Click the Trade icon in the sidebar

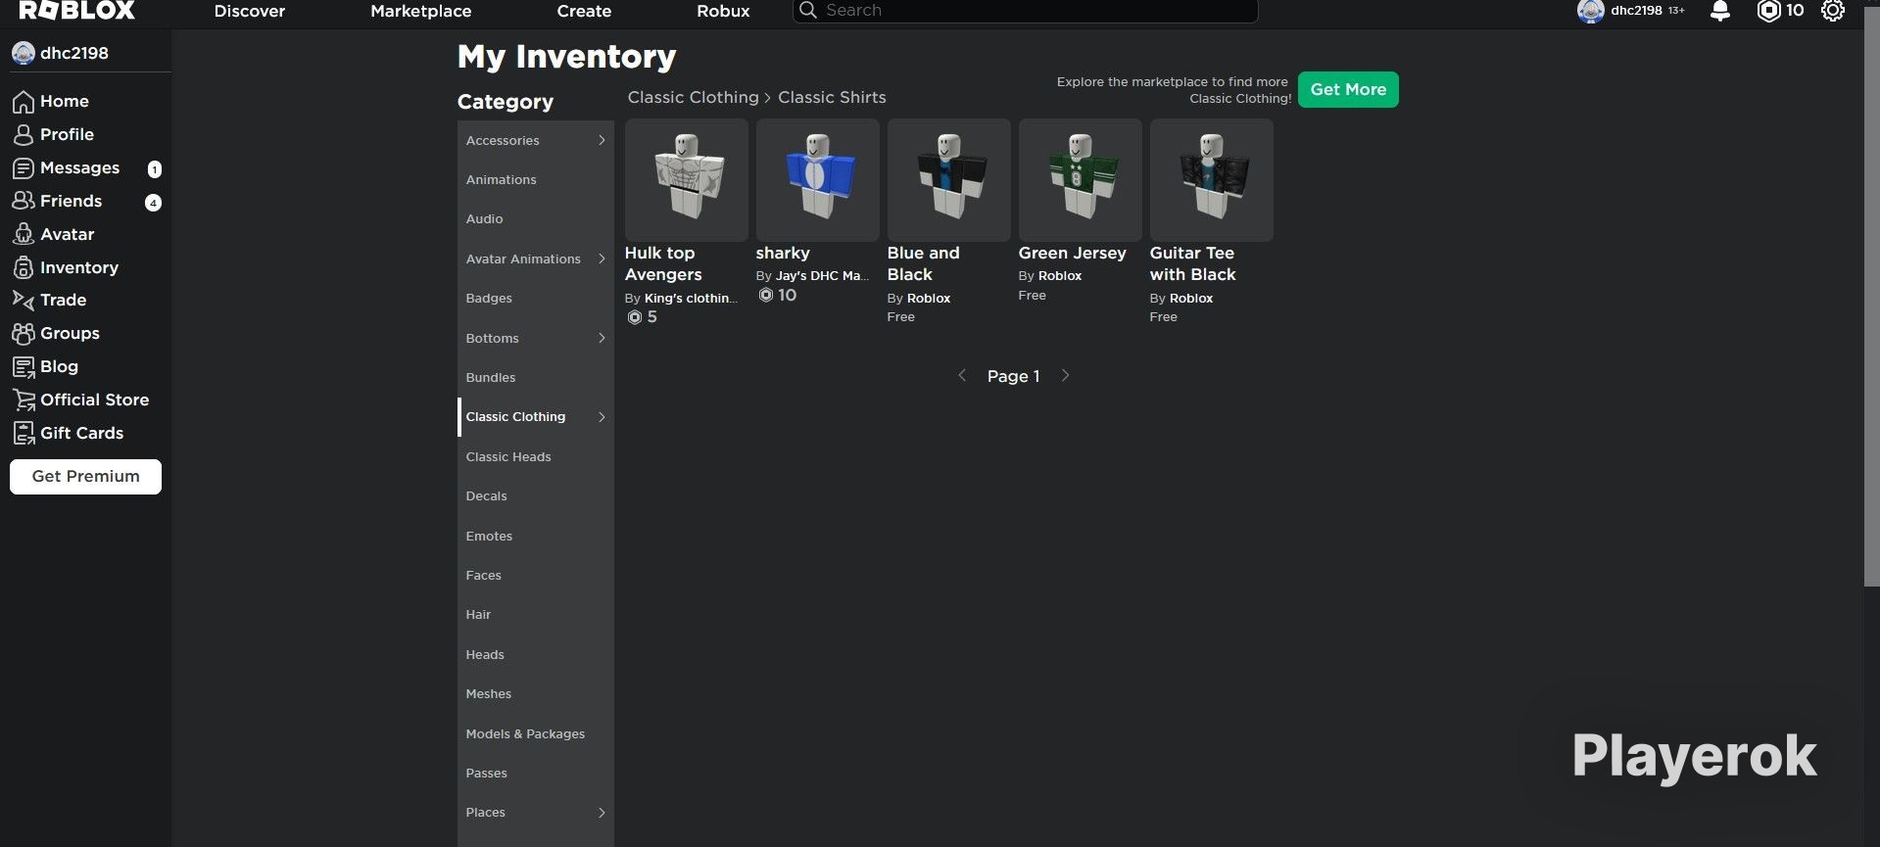pyautogui.click(x=24, y=300)
